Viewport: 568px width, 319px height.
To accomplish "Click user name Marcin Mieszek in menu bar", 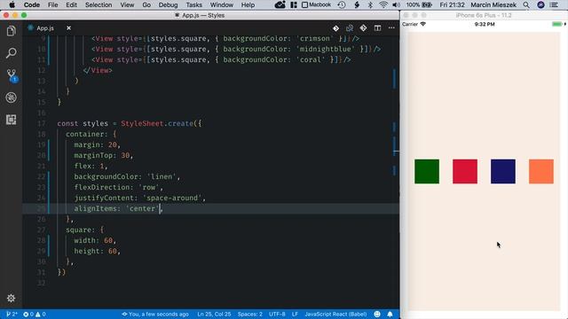I will (493, 4).
